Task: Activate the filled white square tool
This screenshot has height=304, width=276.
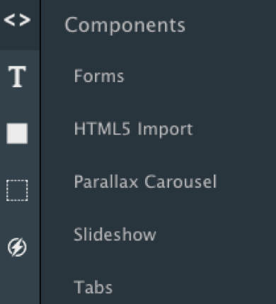Action: click(17, 133)
